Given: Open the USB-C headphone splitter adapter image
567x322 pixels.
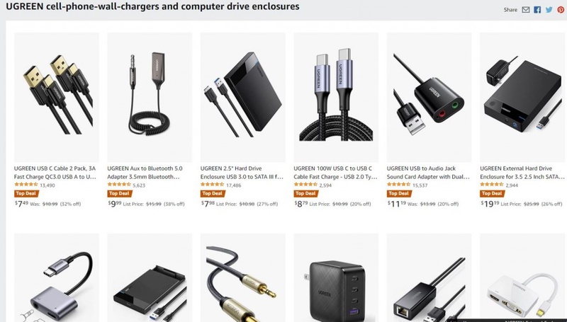Looking at the screenshot, I should point(57,277).
